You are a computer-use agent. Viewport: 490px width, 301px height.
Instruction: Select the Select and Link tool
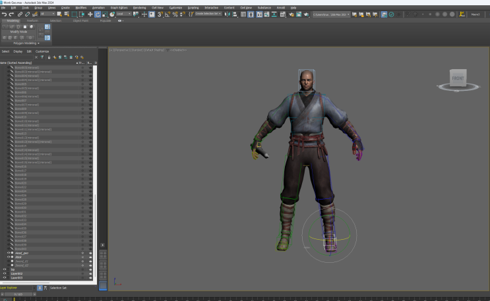[20, 14]
